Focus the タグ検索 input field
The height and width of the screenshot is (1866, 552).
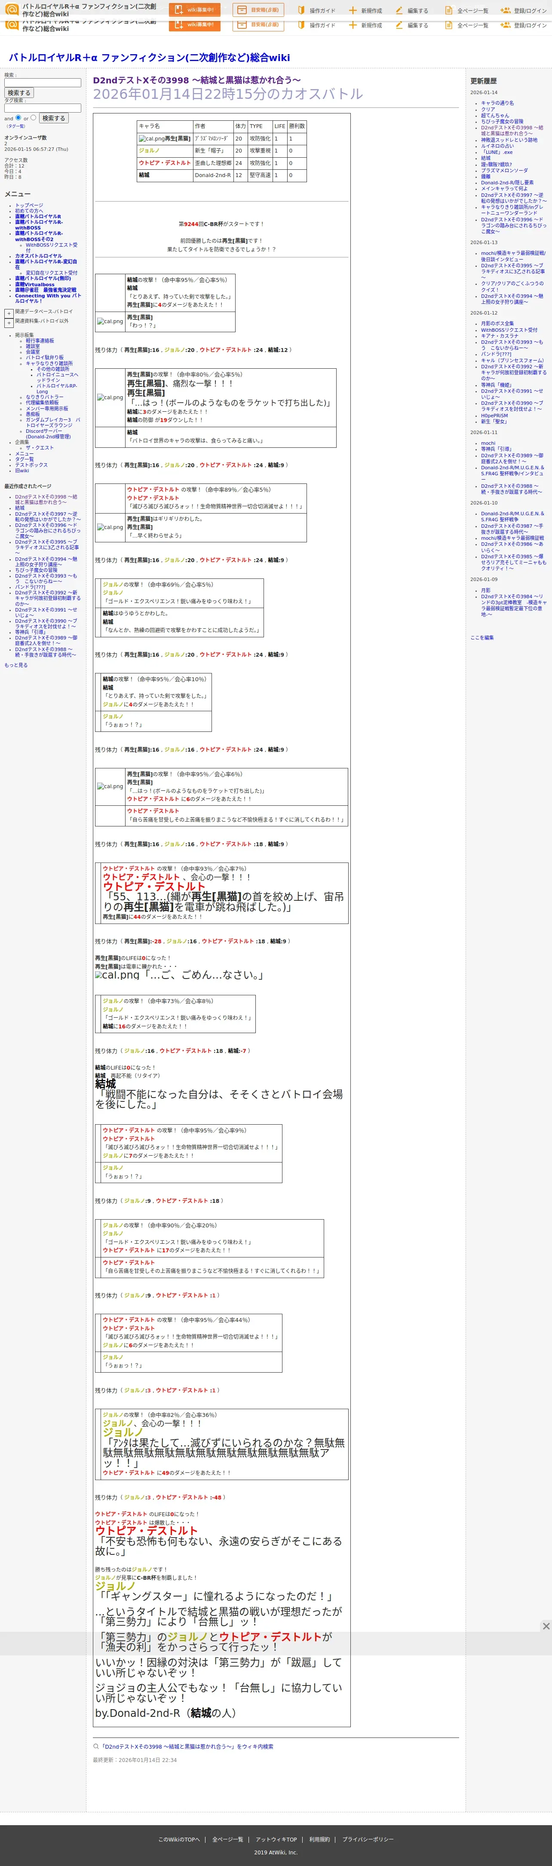point(43,108)
